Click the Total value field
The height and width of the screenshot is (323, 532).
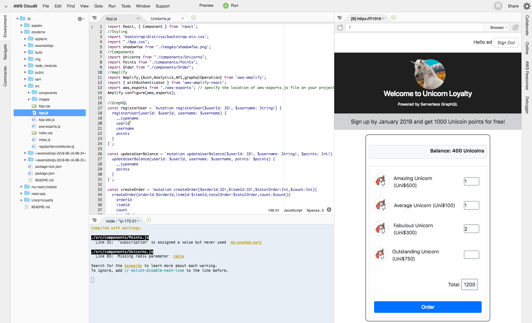pyautogui.click(x=469, y=285)
